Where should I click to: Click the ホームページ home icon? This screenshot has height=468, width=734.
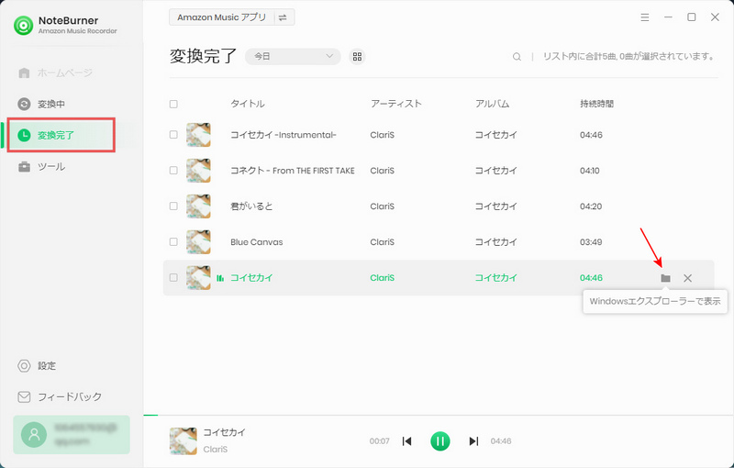coord(24,73)
